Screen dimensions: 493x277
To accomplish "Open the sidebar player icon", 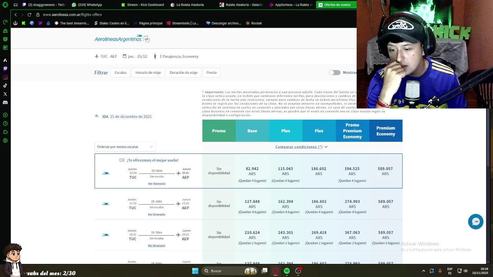I will [5, 115].
